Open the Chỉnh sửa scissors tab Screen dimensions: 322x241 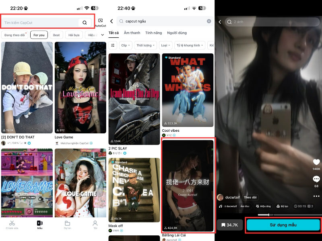click(12, 225)
